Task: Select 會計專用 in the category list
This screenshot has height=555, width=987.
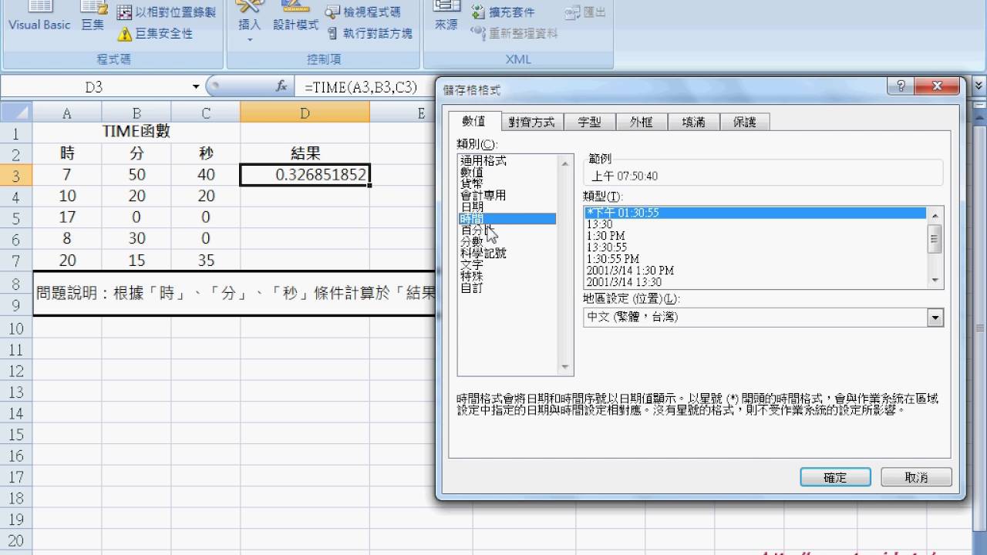Action: click(x=507, y=196)
